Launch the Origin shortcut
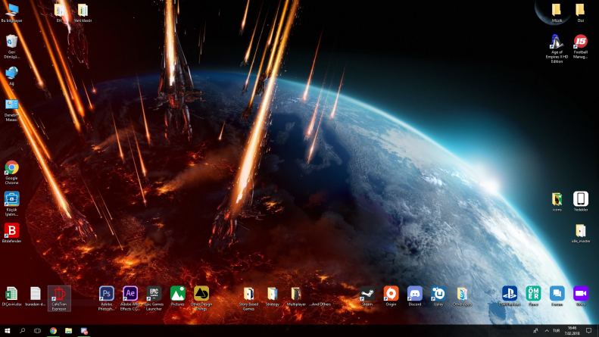Screen dimensions: 599x337 point(391,296)
